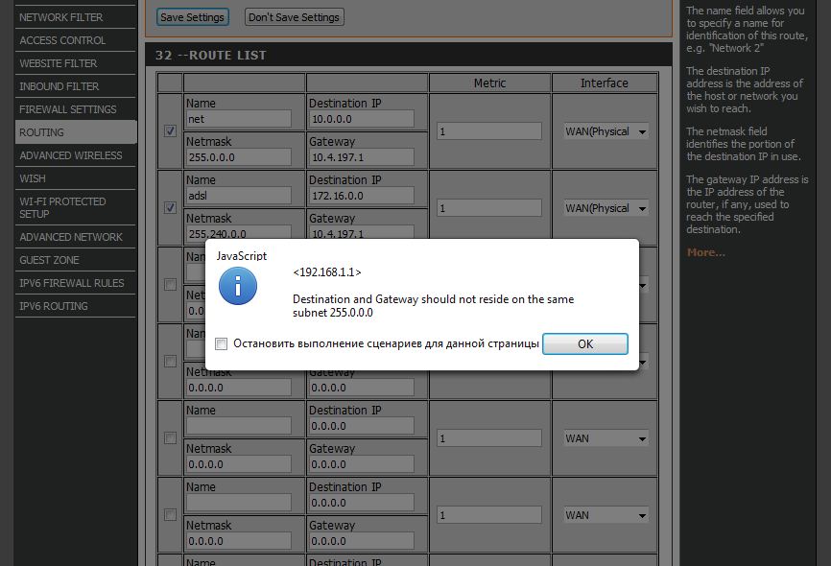Go to Firewall Settings page
The width and height of the screenshot is (831, 566).
click(x=68, y=109)
